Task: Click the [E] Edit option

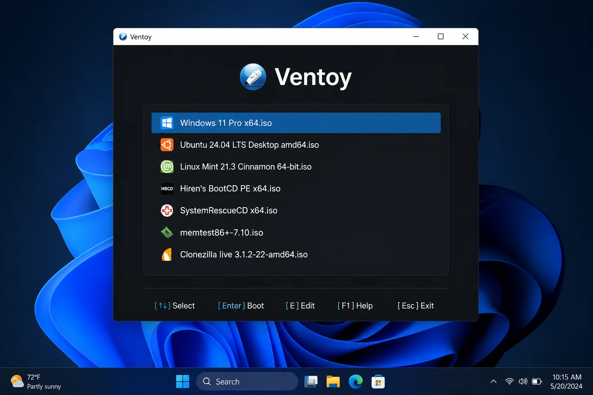Action: [300, 306]
